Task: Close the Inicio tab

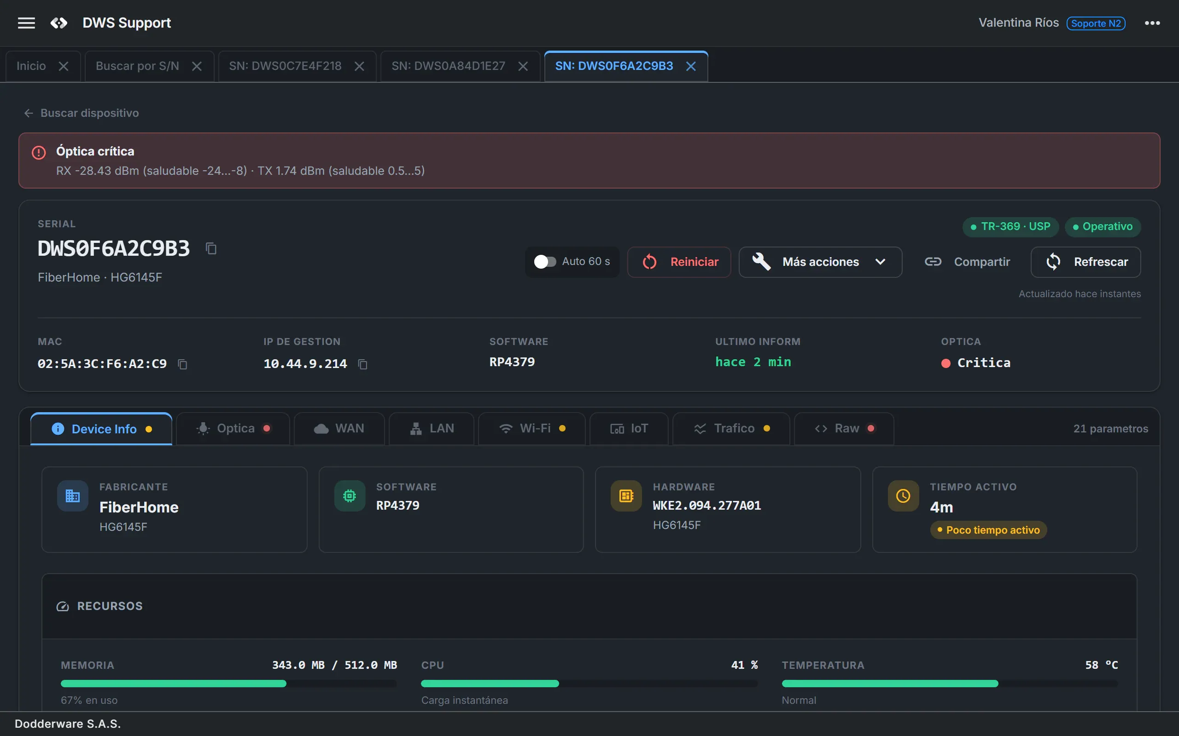Action: pyautogui.click(x=64, y=66)
